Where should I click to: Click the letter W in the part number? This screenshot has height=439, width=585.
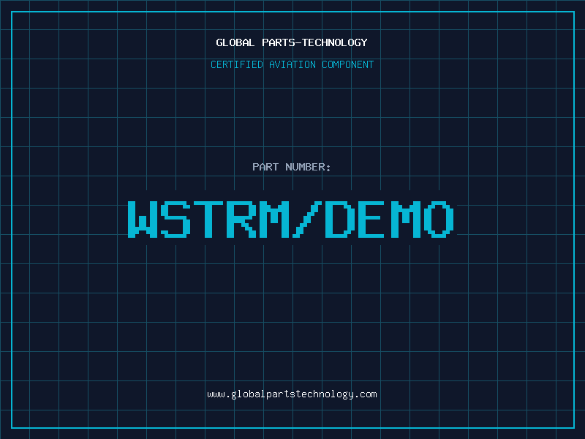coord(143,219)
